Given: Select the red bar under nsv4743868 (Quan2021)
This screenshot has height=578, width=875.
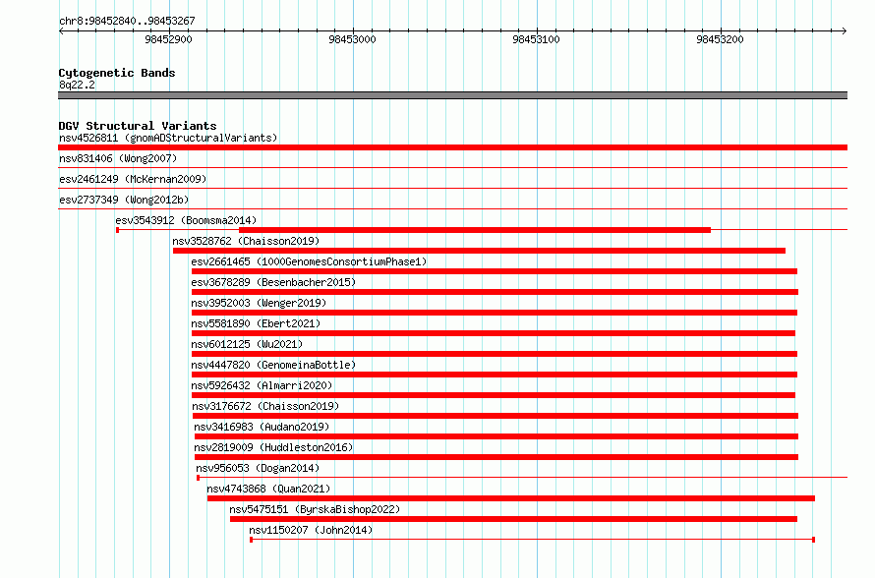Looking at the screenshot, I should [511, 498].
